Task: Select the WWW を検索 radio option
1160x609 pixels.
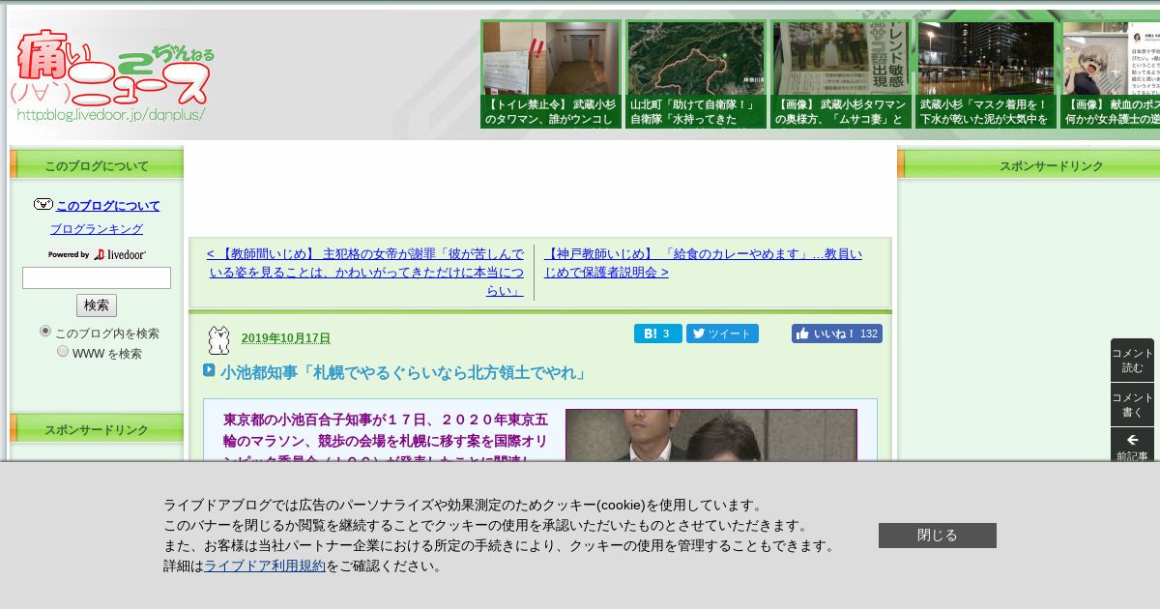Action: [x=63, y=351]
